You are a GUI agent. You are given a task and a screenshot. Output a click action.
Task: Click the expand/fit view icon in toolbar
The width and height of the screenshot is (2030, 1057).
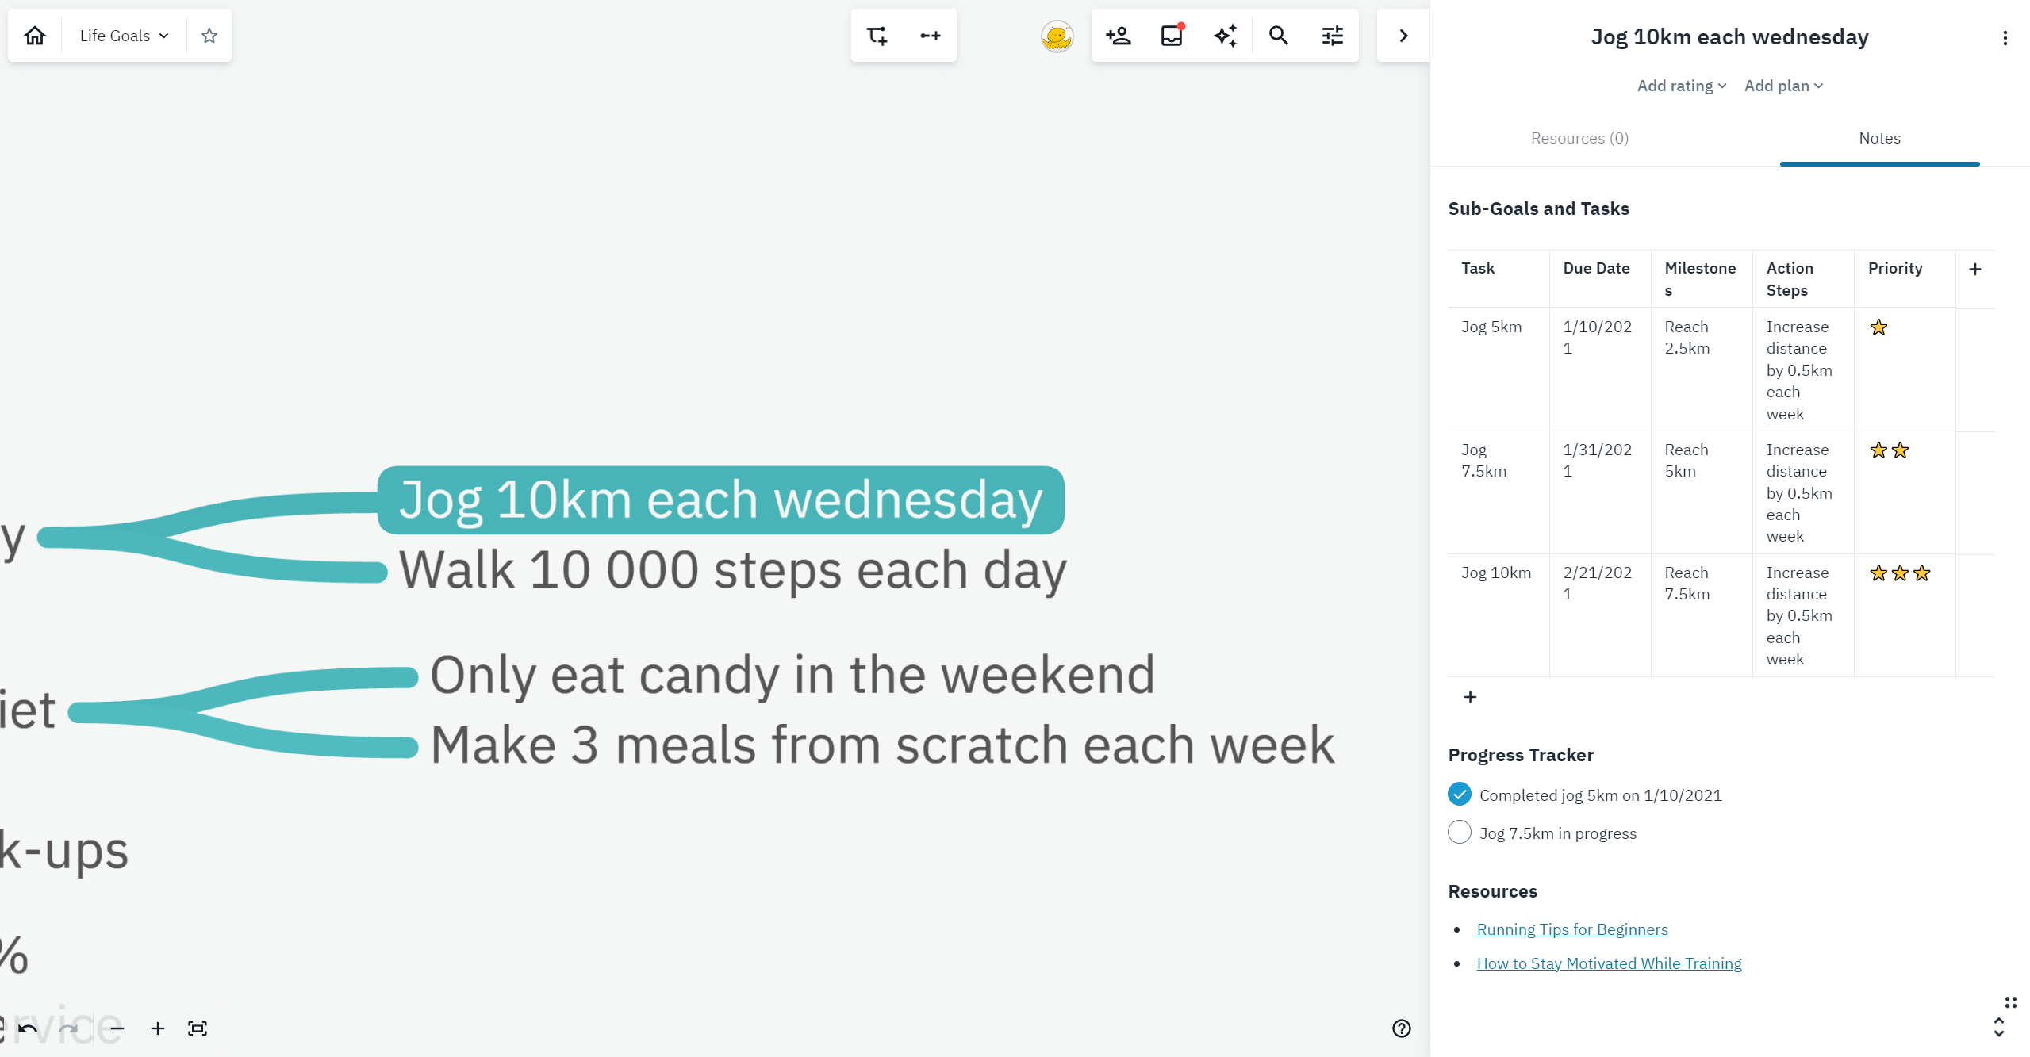click(198, 1028)
